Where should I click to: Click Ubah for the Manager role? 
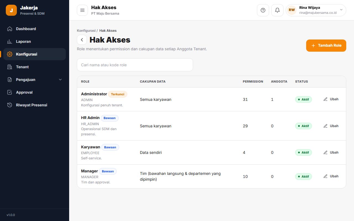tap(331, 176)
